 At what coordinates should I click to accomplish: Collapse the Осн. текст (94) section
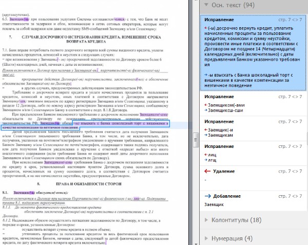tap(206, 5)
